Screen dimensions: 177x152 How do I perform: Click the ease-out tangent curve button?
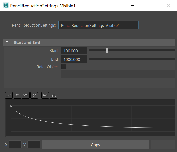[x=17, y=95]
